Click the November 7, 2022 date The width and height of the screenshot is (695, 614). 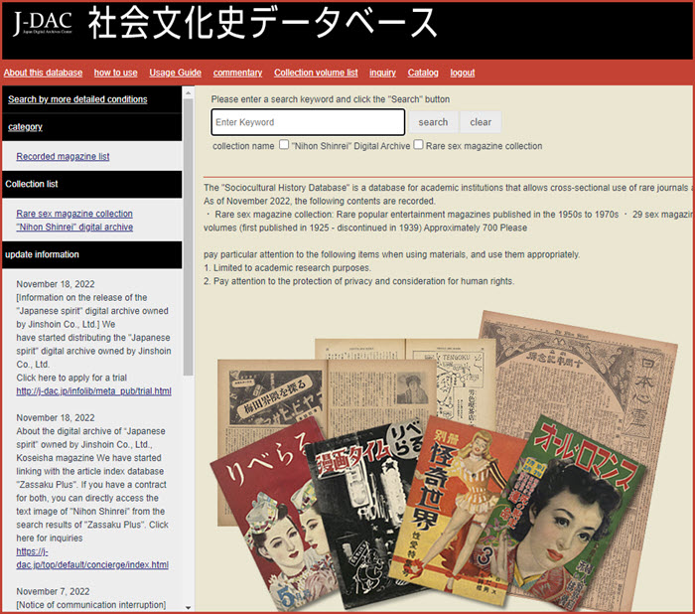(53, 591)
